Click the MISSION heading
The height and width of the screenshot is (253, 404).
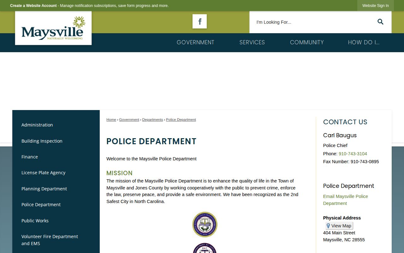point(119,173)
